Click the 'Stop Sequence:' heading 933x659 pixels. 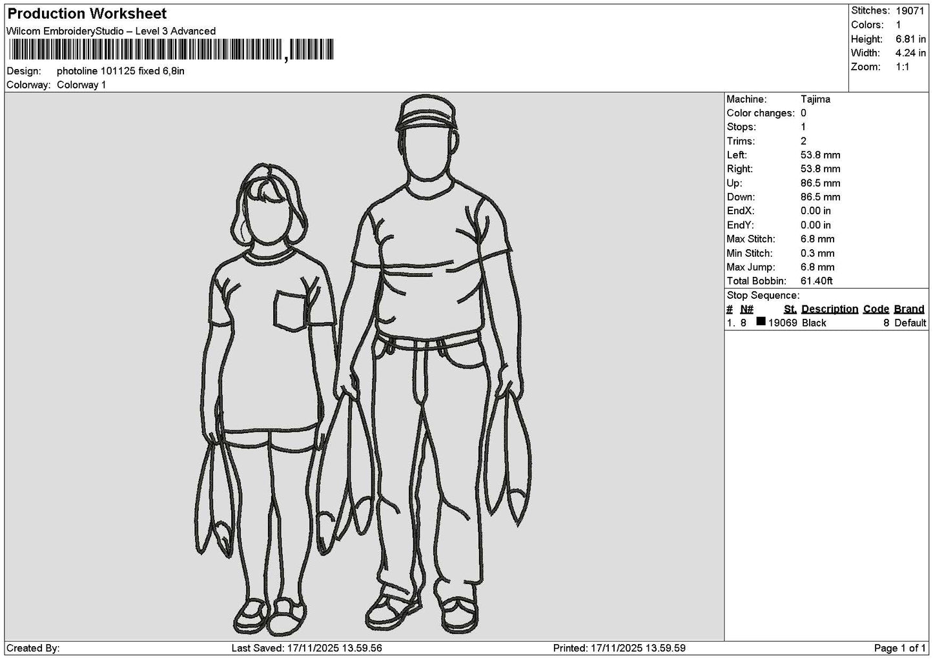pyautogui.click(x=763, y=296)
